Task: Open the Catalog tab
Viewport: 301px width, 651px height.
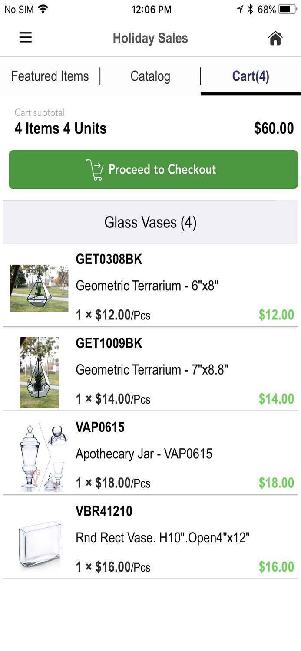Action: (x=150, y=76)
